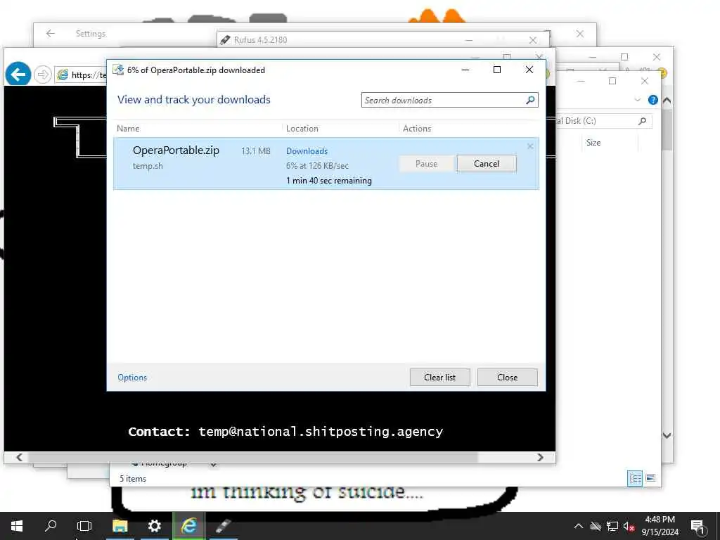The width and height of the screenshot is (720, 540).
Task: Click the OneDrive cloud tray icon
Action: (x=596, y=526)
